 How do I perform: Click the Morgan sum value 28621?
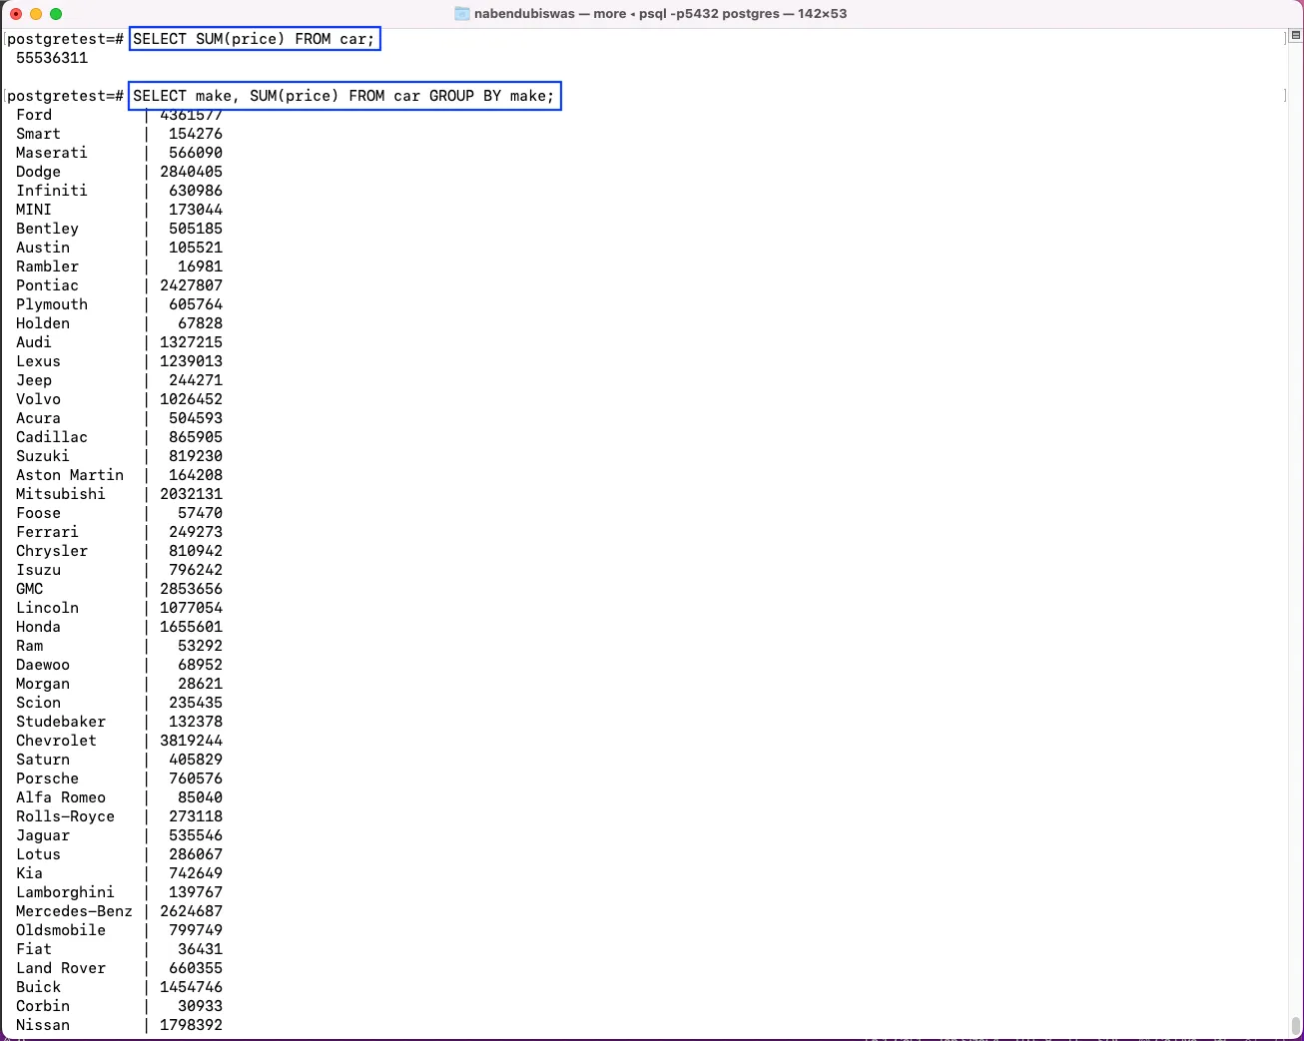point(201,684)
